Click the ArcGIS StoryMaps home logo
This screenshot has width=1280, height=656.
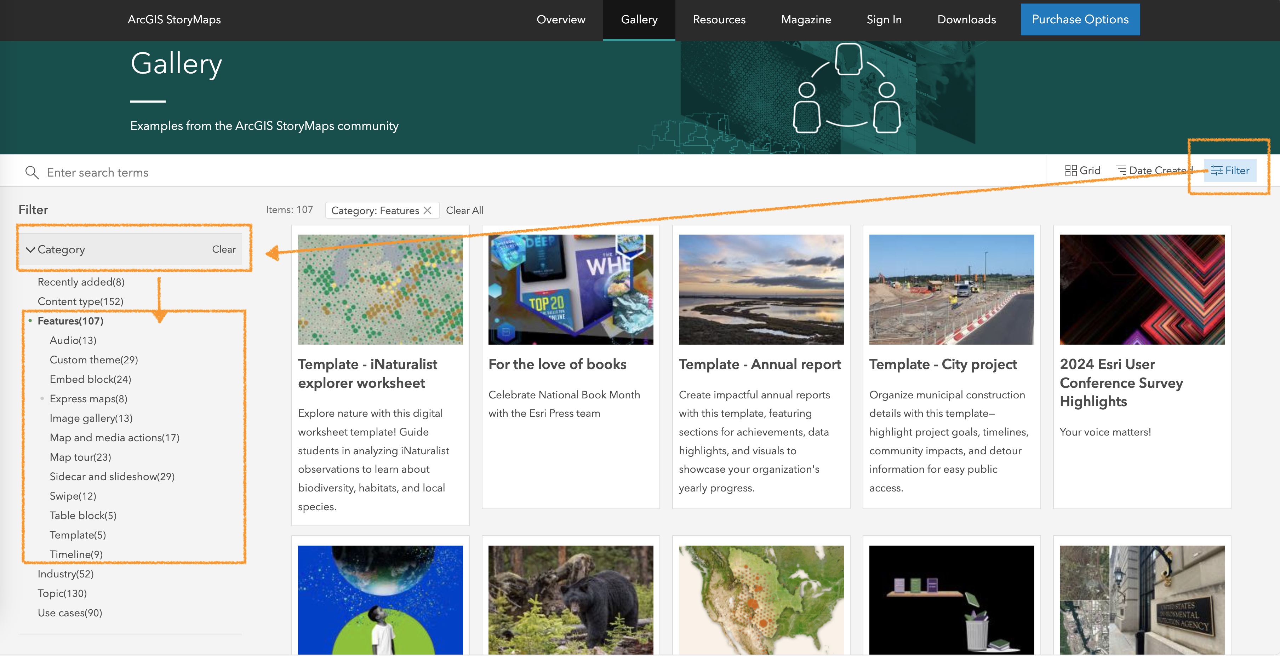coord(174,19)
